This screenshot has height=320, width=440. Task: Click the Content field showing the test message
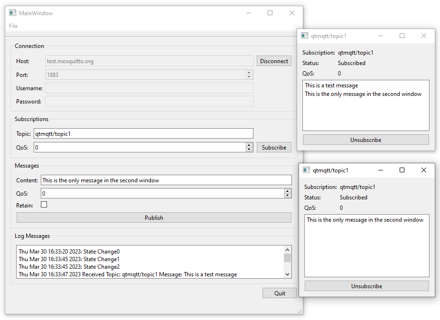166,179
